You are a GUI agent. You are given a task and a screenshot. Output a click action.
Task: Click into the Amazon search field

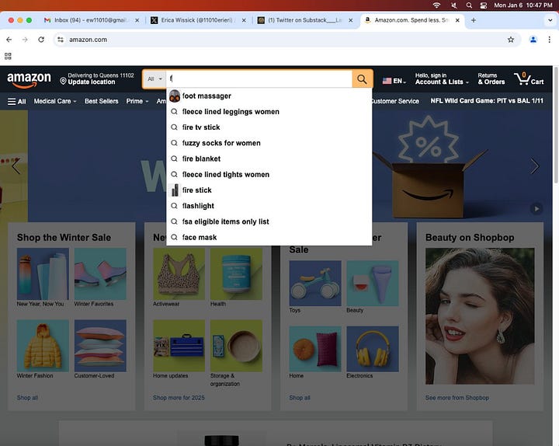click(259, 78)
